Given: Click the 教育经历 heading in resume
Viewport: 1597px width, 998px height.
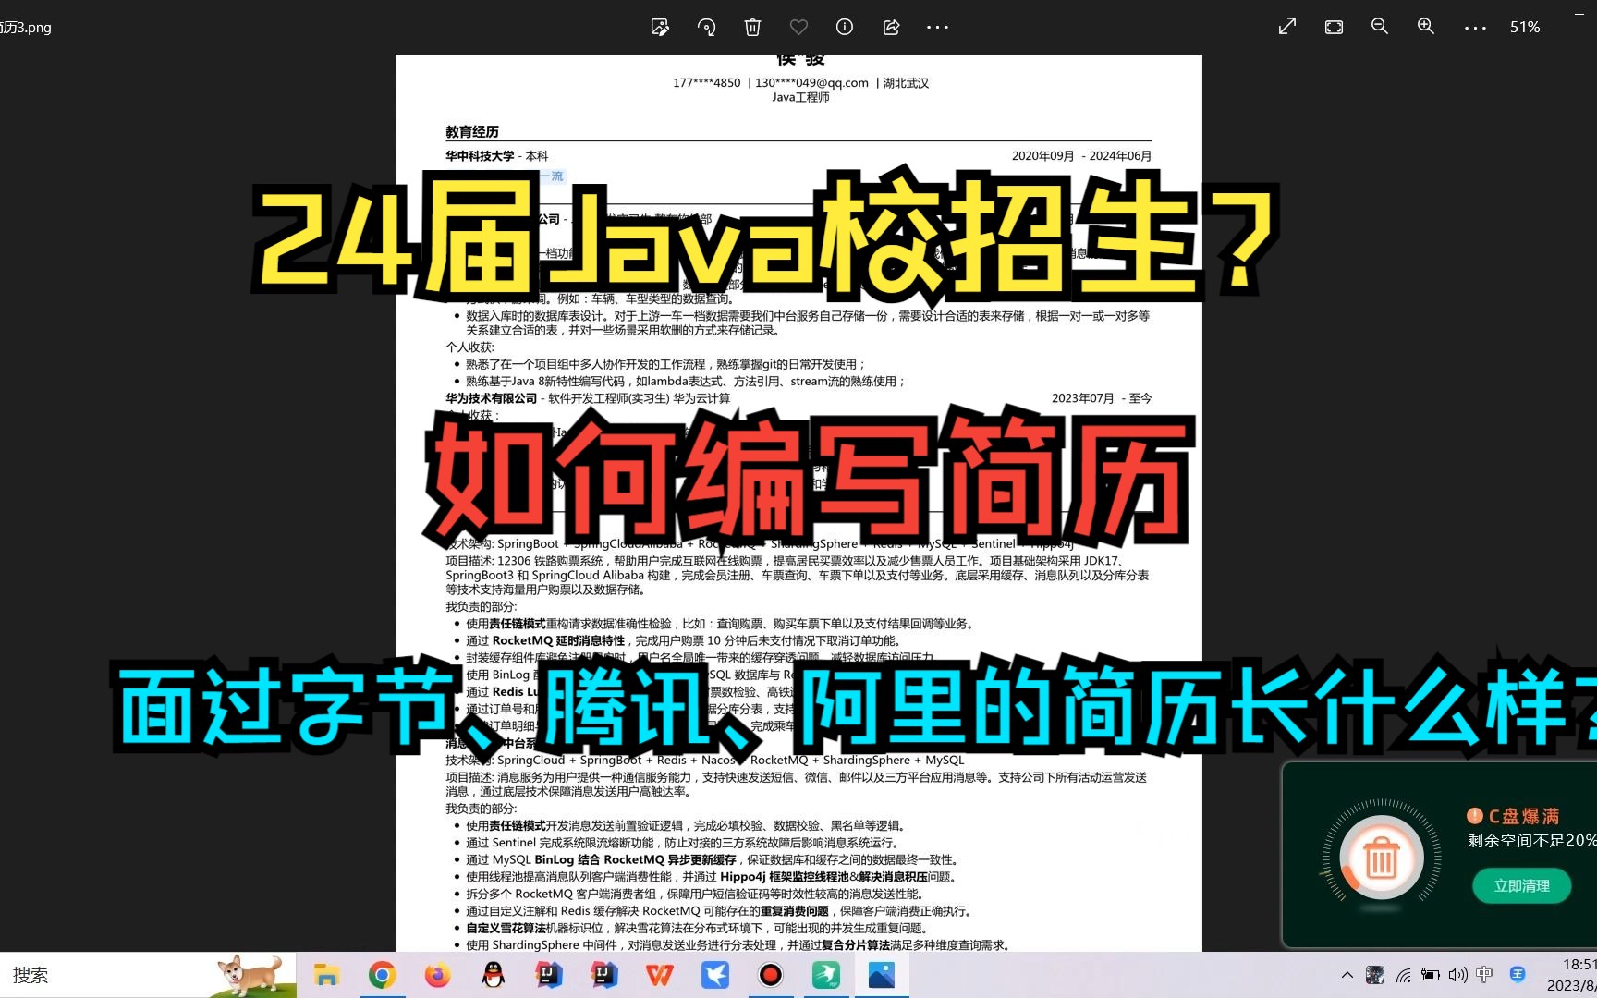Looking at the screenshot, I should [x=472, y=132].
